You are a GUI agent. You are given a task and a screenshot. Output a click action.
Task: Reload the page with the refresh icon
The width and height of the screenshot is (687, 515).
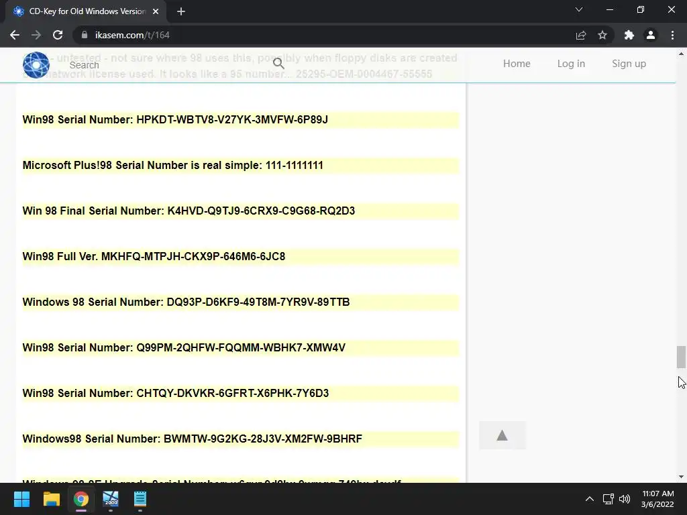pyautogui.click(x=58, y=35)
